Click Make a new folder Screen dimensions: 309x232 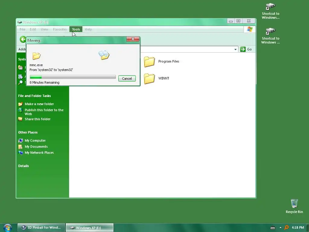[39, 104]
